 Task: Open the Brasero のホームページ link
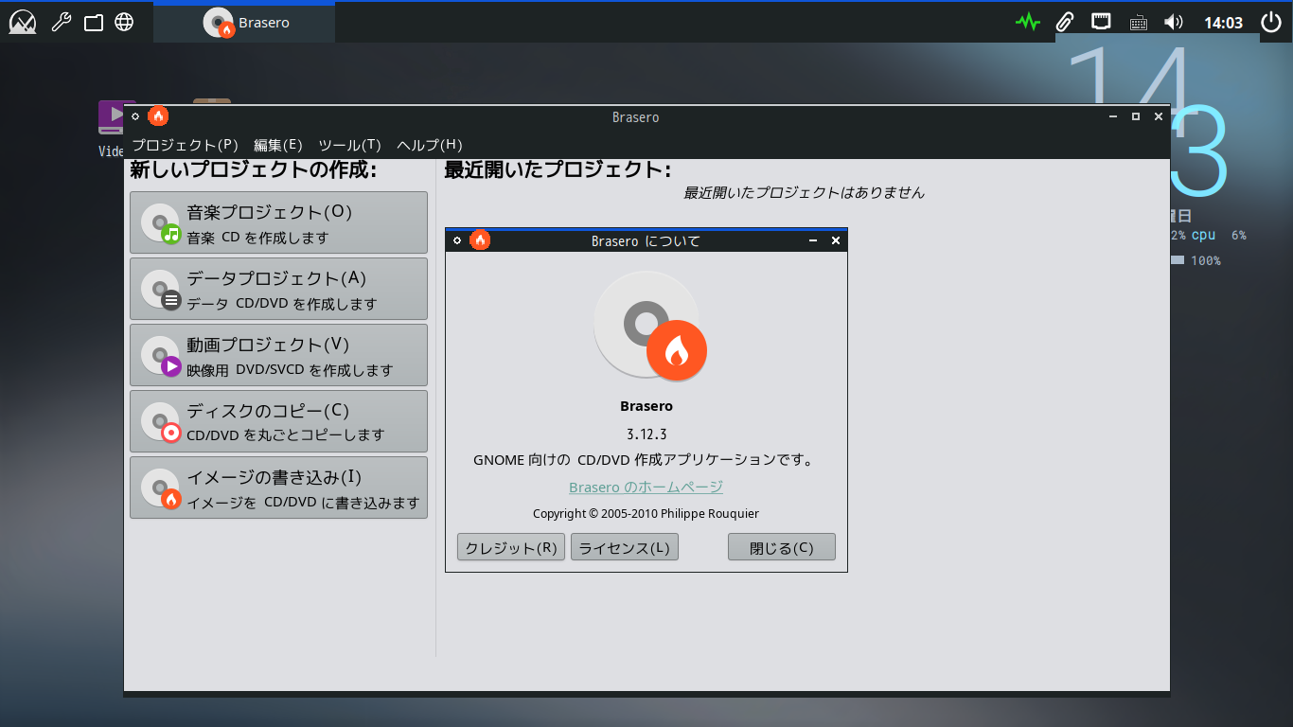(646, 487)
